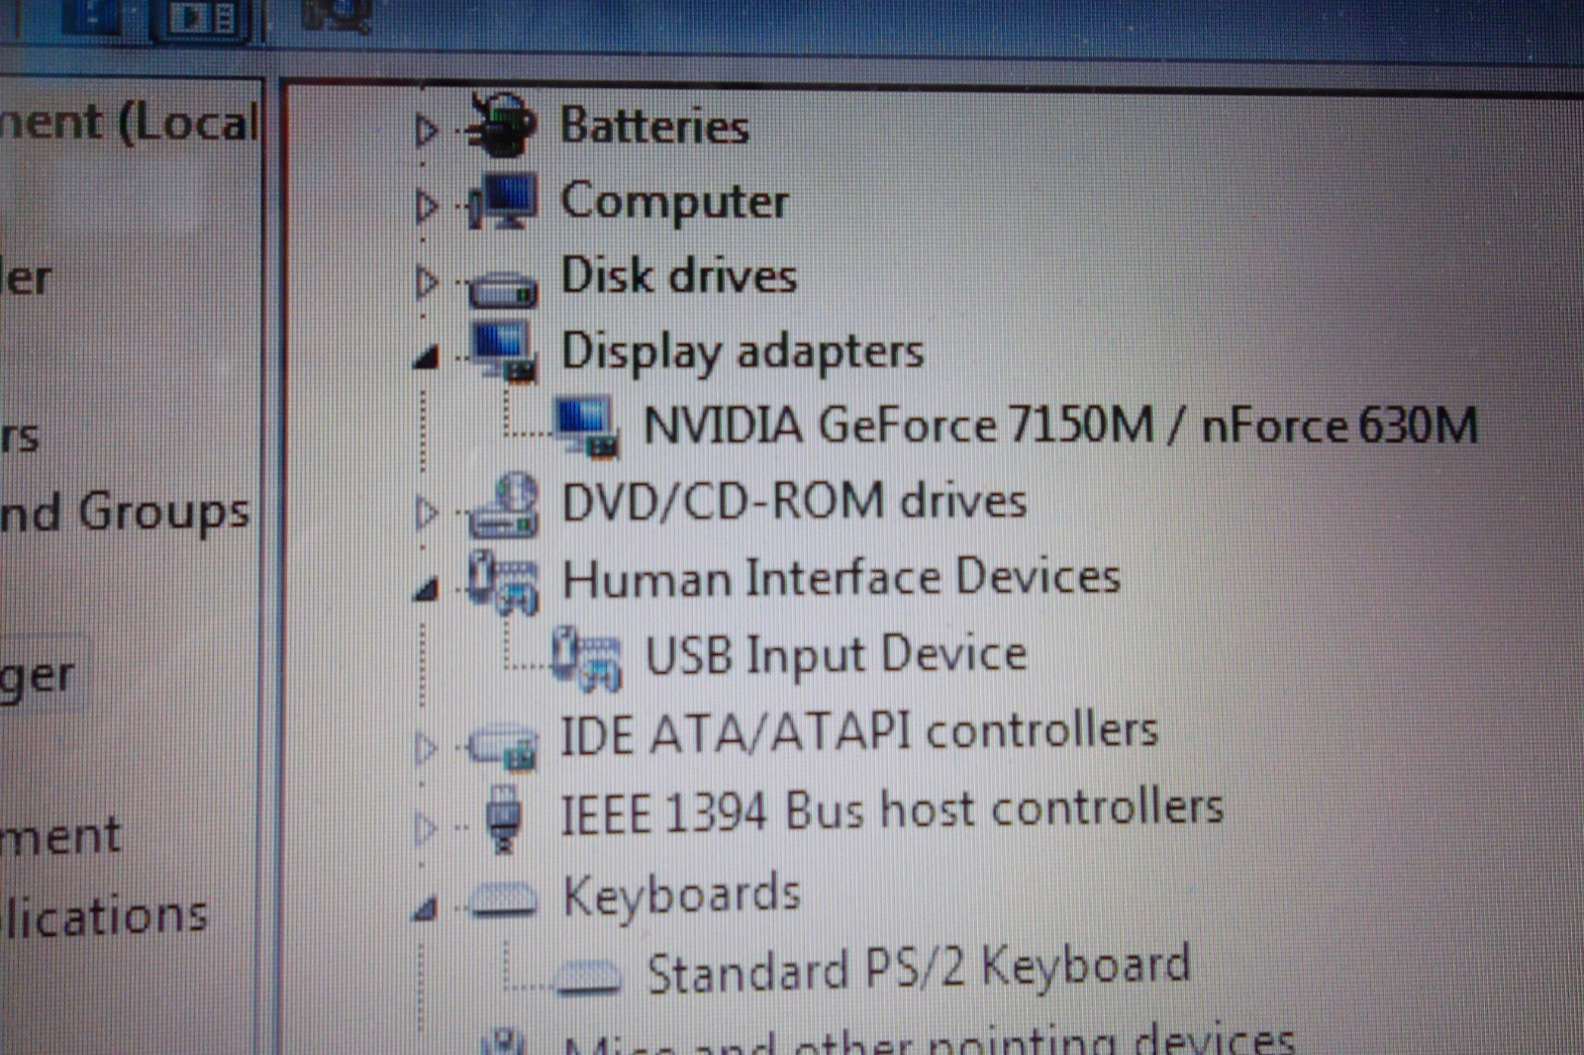Expand the IEEE 1394 Bus host controllers node
This screenshot has height=1055, width=1584.
pyautogui.click(x=426, y=827)
